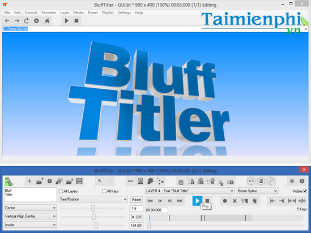
Task: Open the Inside dropdown
Action: coord(31,225)
